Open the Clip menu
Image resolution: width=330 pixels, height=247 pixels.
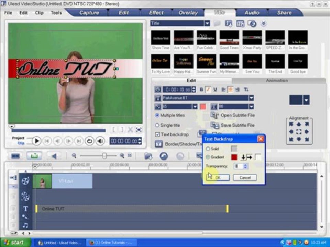[x=39, y=13]
